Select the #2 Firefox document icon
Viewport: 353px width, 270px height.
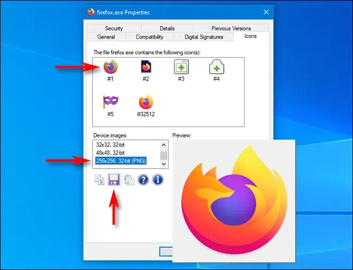(x=146, y=68)
